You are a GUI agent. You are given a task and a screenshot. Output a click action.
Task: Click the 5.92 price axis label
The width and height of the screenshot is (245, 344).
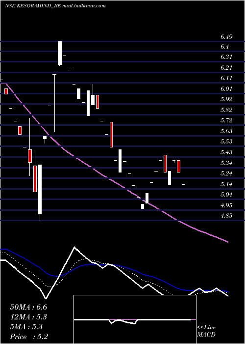coord(226,99)
